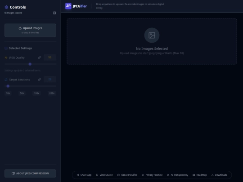Click the Upload images to start jpegifying text
Image resolution: width=243 pixels, height=182 pixels.
coord(152,53)
